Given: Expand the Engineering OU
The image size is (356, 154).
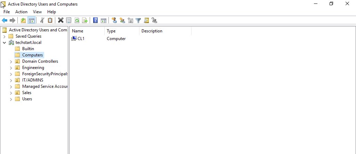Looking at the screenshot, I should [x=11, y=68].
